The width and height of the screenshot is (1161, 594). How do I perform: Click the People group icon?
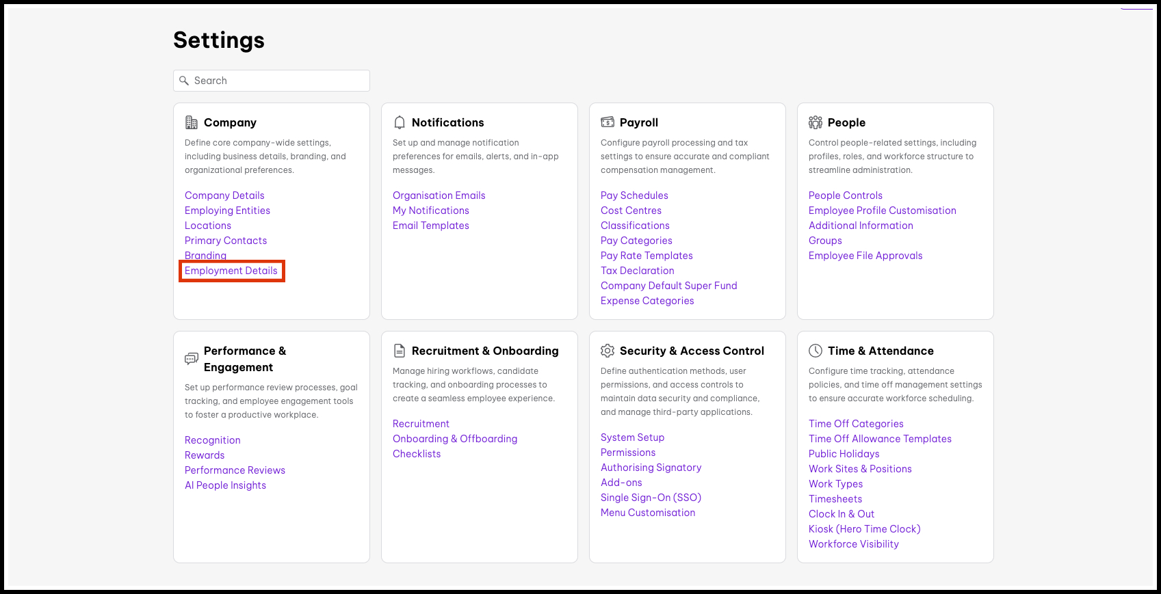pos(816,122)
